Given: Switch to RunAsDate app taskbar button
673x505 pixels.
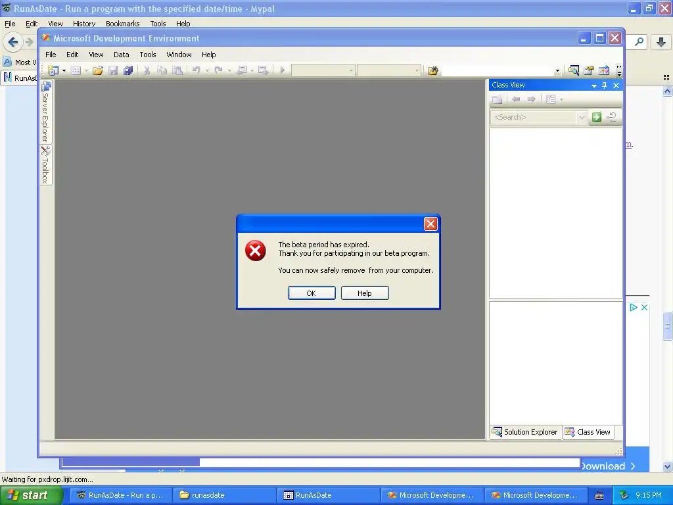Looking at the screenshot, I should (x=328, y=495).
